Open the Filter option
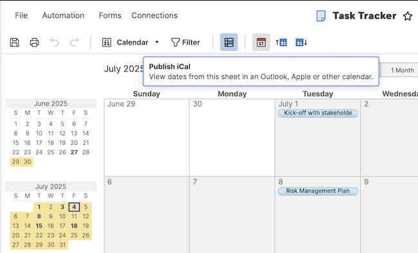Viewport: 418px width, 253px height. click(185, 42)
